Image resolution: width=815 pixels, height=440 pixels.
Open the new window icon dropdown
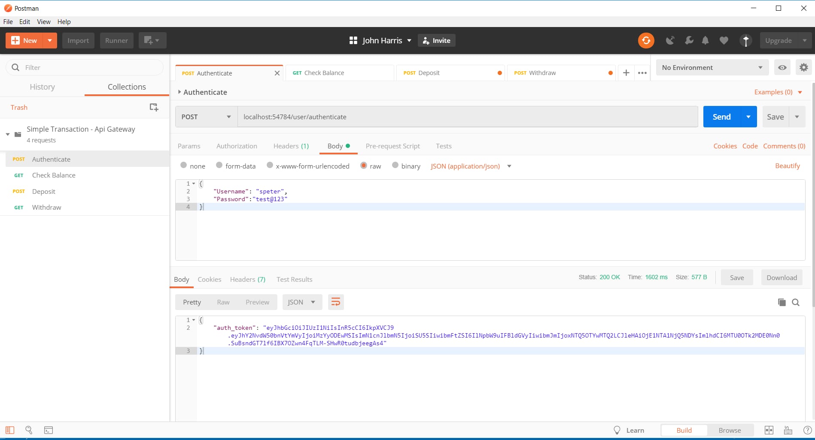coord(152,40)
